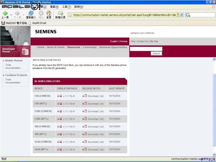
Task: Click S65 (CHINESE) release notes document icon
Action: [x=86, y=126]
